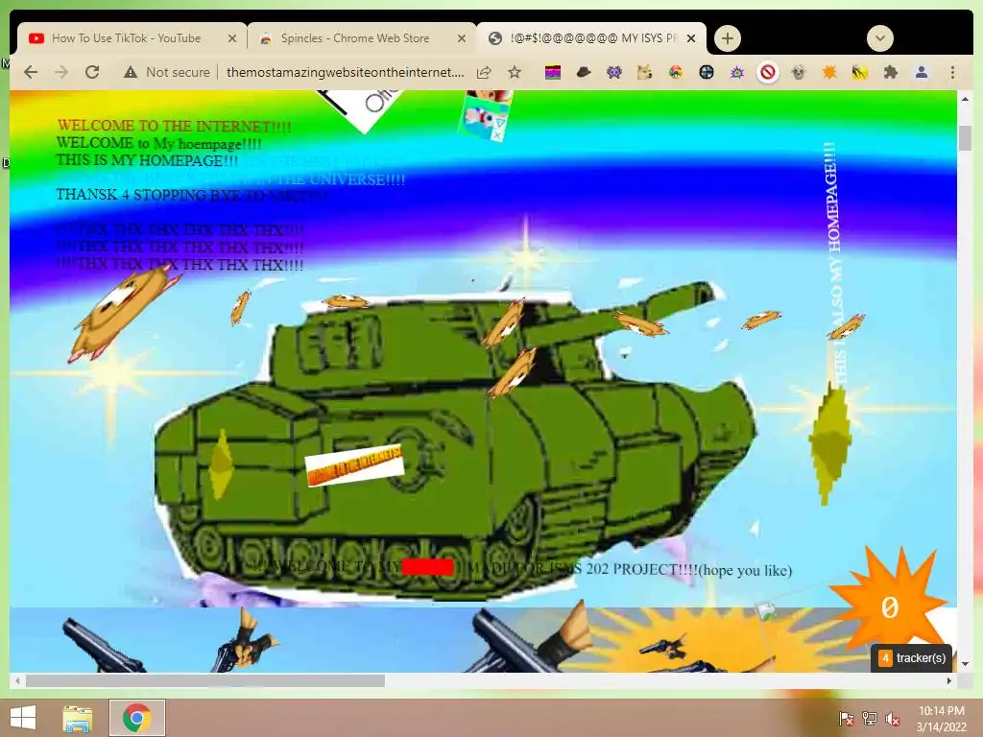This screenshot has height=737, width=983.
Task: Open the doge dog extension
Action: pyautogui.click(x=644, y=73)
